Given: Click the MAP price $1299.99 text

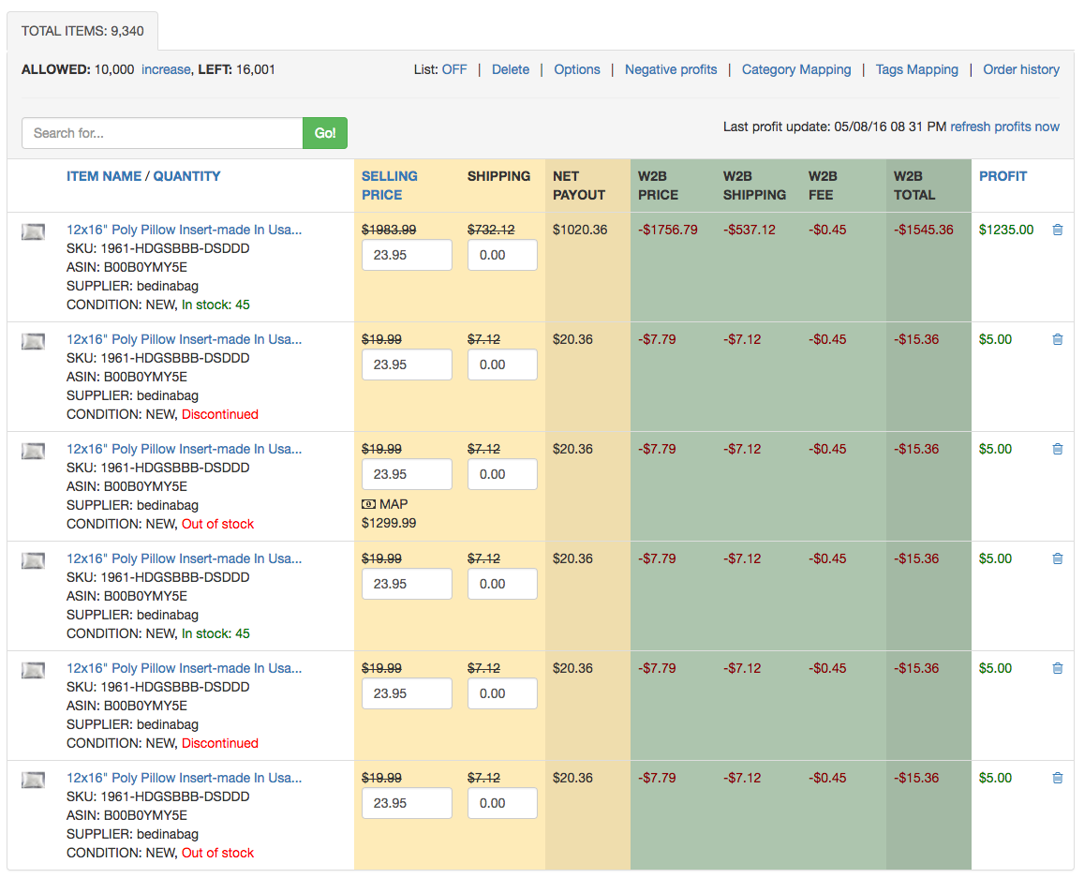Looking at the screenshot, I should [389, 523].
